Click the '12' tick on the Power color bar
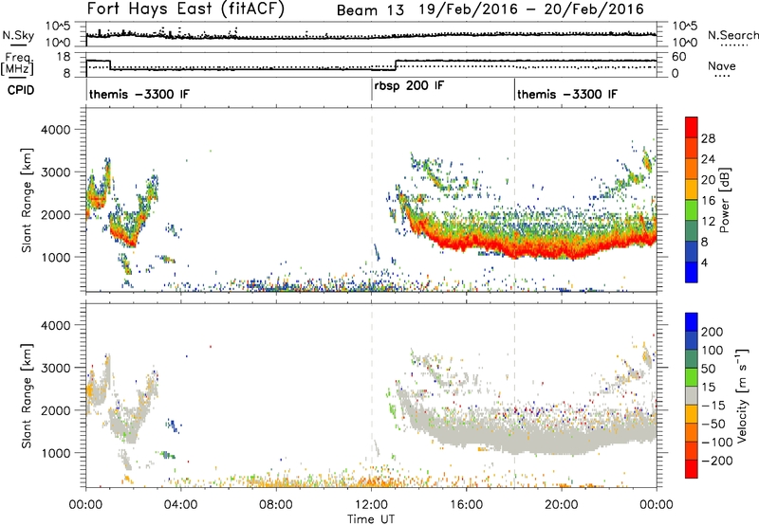759x525 pixels. pyautogui.click(x=708, y=222)
